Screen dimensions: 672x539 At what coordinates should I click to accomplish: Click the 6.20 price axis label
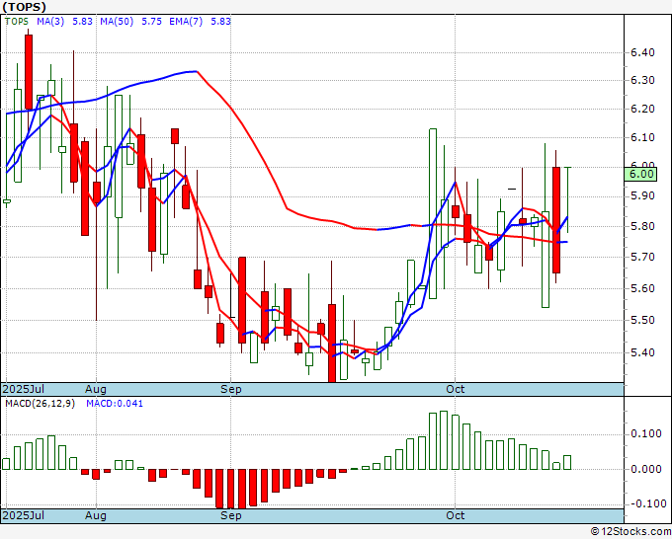tap(643, 109)
